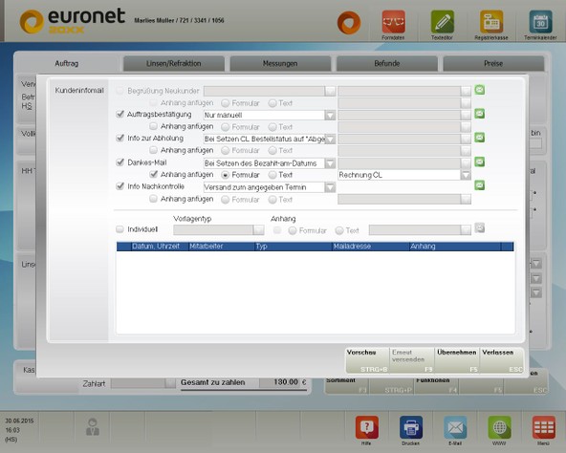Select Text radio under Dankes-Mail
566x453 pixels.
pyautogui.click(x=272, y=175)
